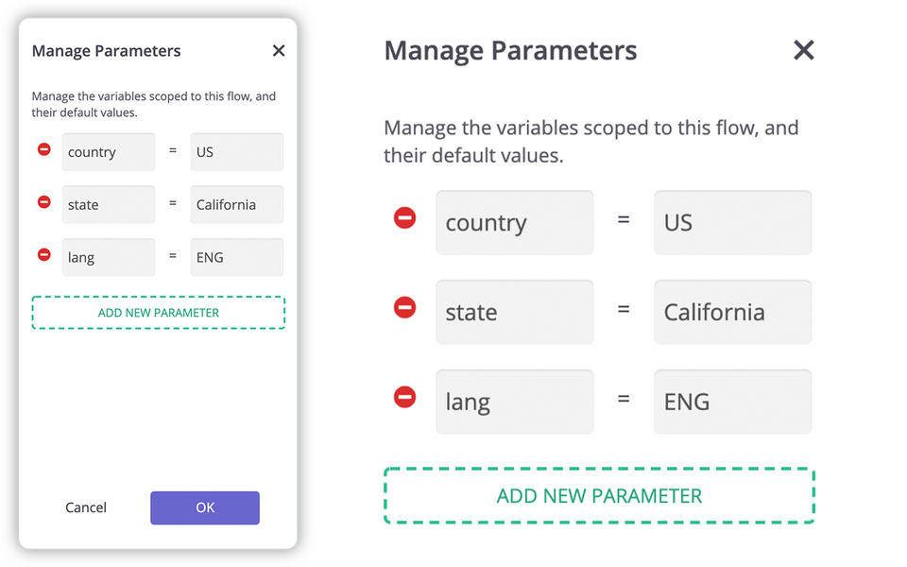The image size is (907, 567).
Task: Focus the large California value field
Action: pyautogui.click(x=732, y=312)
